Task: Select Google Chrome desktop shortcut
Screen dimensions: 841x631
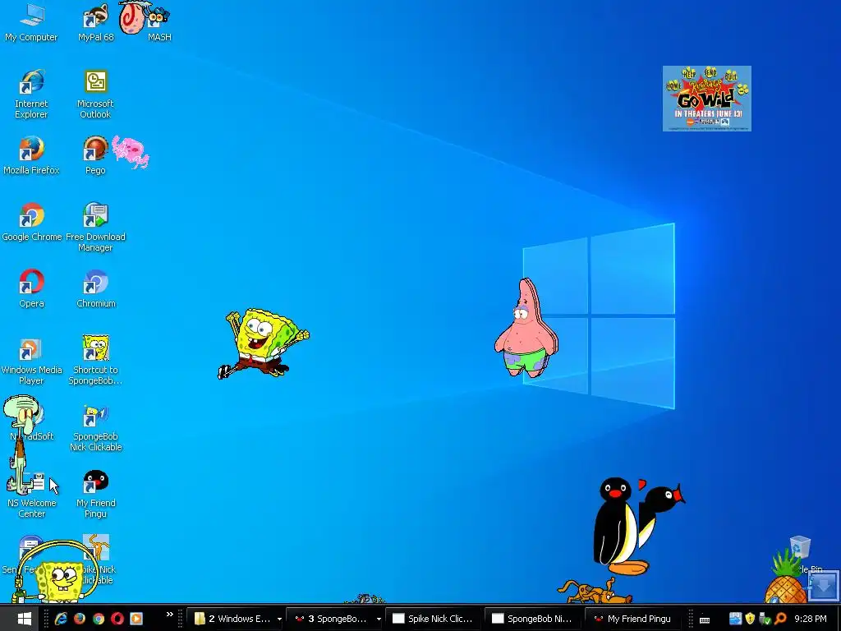Action: click(32, 222)
